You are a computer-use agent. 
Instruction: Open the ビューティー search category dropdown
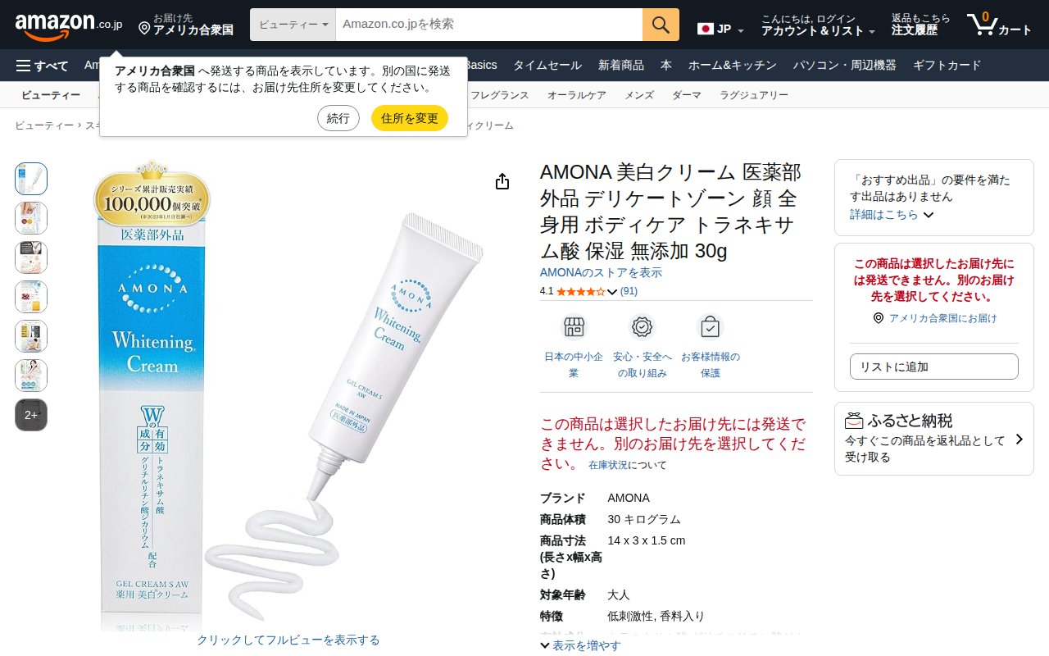pyautogui.click(x=293, y=25)
